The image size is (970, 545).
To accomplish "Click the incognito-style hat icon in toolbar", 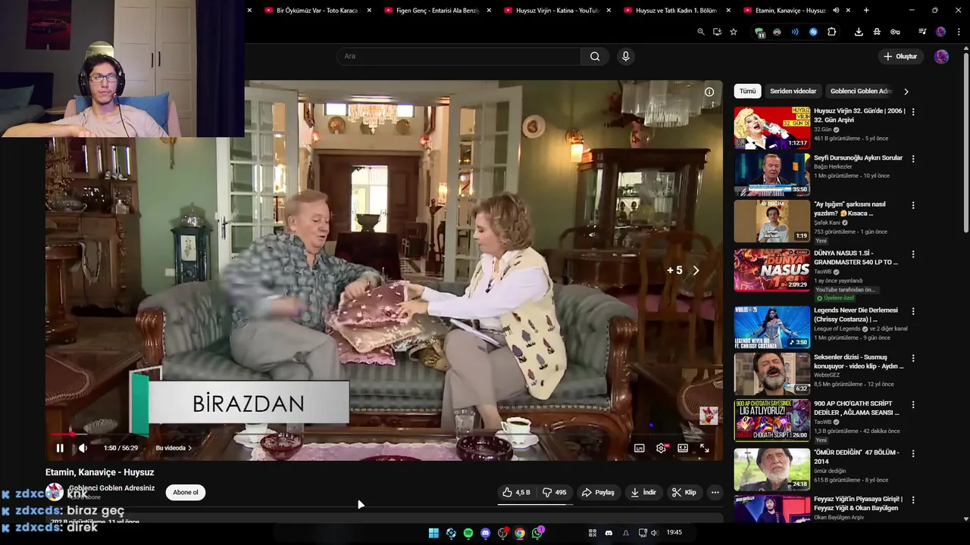I will [877, 32].
